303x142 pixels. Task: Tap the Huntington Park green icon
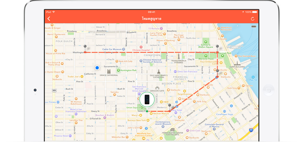(119, 70)
